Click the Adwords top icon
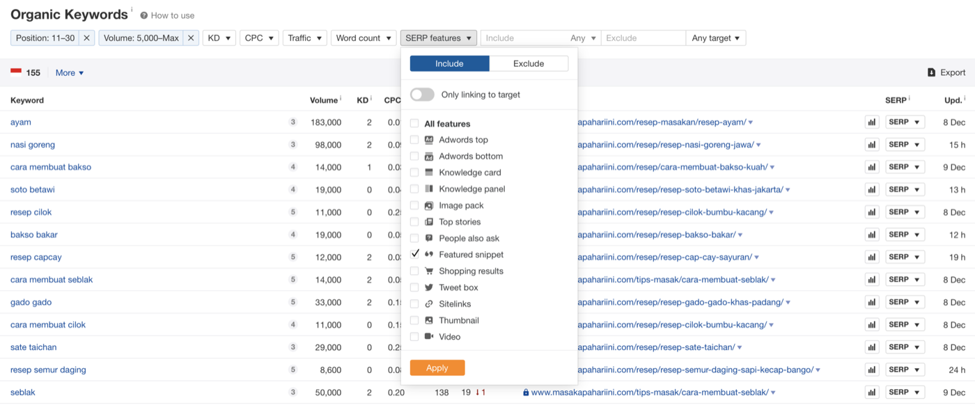The height and width of the screenshot is (405, 975). 429,140
